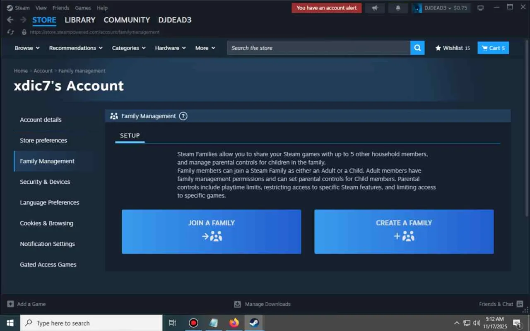Switch to Big Picture mode icon
The image size is (530, 331).
tap(480, 8)
